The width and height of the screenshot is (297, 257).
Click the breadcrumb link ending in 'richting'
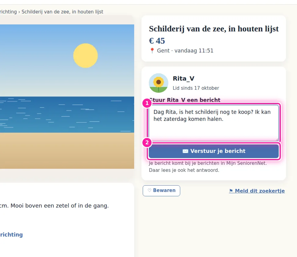[8, 12]
